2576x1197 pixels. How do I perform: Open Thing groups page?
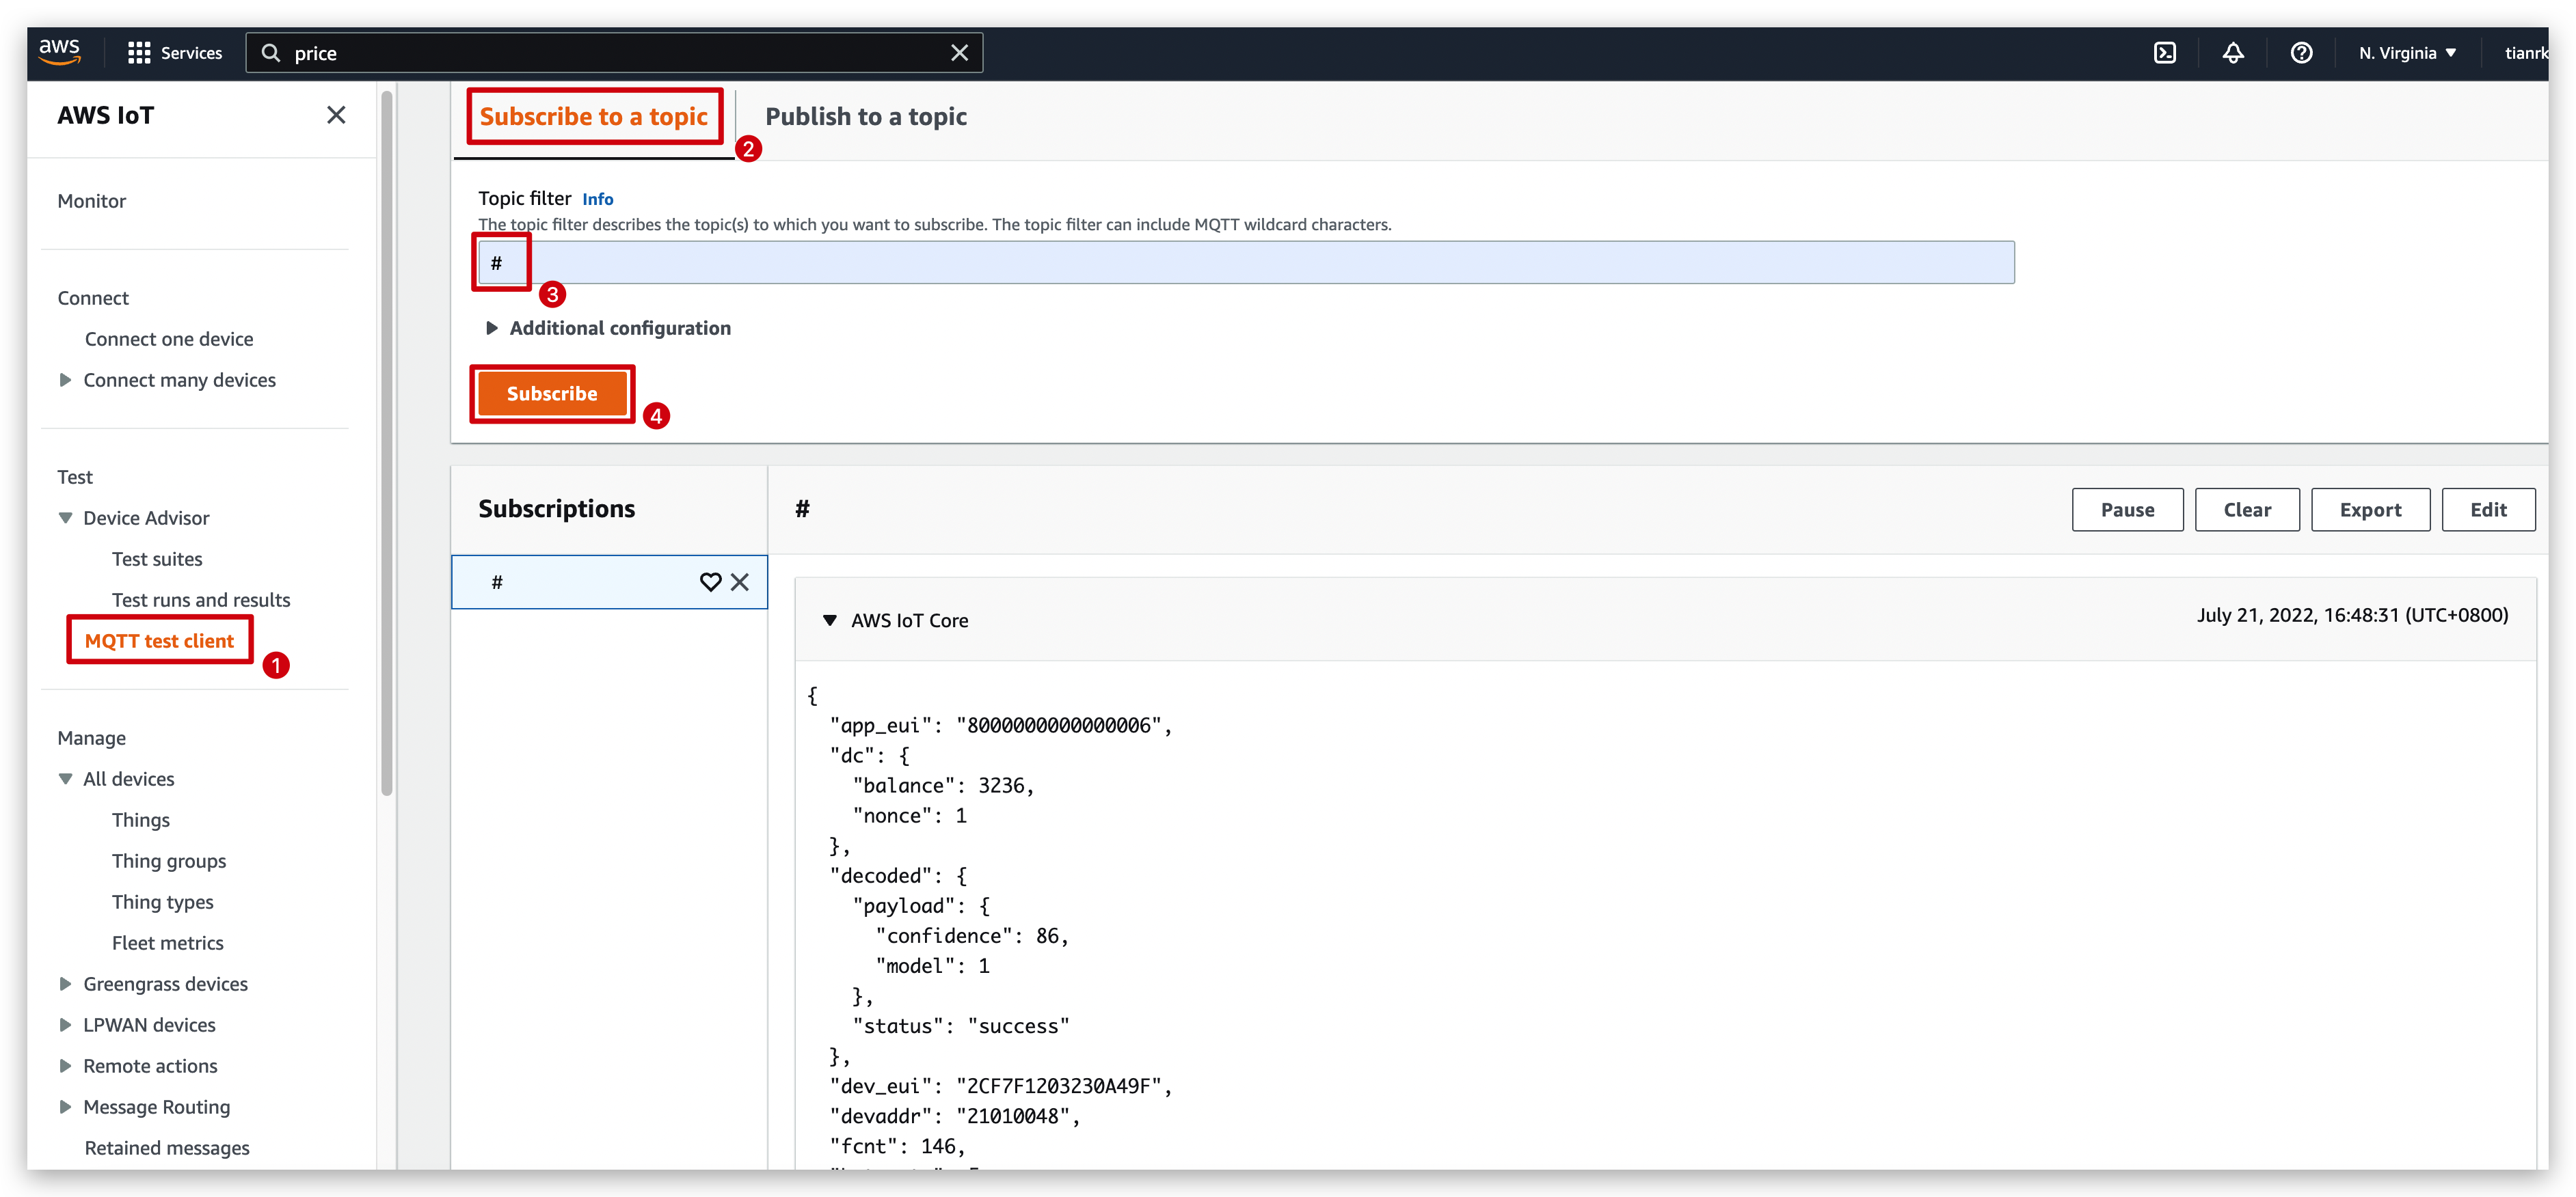coord(169,860)
